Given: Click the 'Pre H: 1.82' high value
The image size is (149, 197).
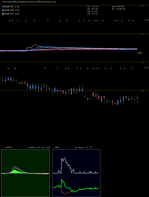Looking at the screenshot, I should (93, 9).
